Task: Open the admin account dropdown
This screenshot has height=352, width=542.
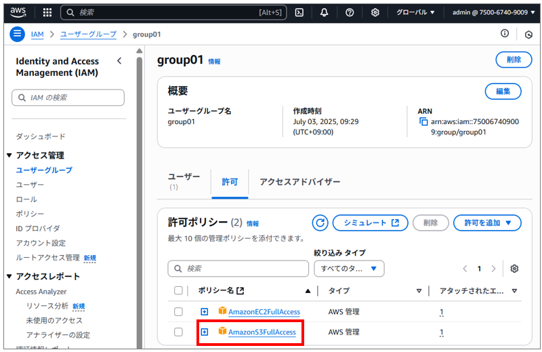Action: [493, 12]
